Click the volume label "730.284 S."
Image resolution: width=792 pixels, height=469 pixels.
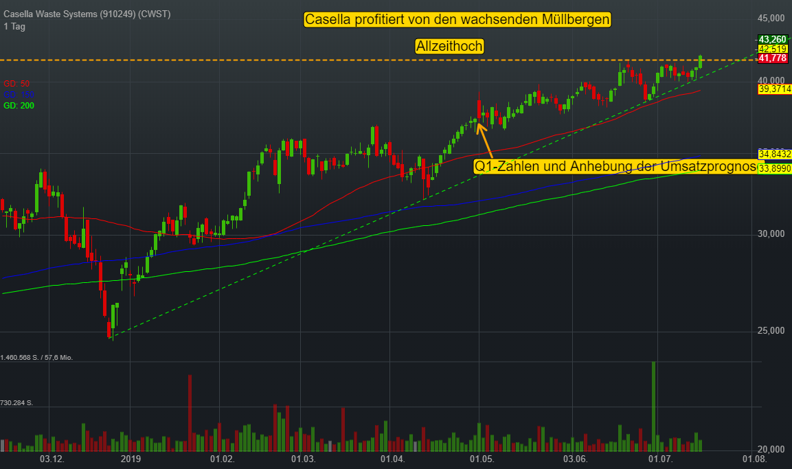click(x=16, y=403)
